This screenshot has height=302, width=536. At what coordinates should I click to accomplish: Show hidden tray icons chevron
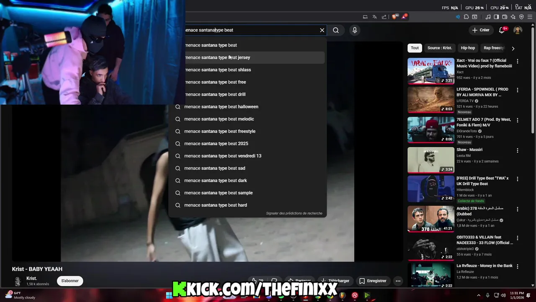pos(479,295)
